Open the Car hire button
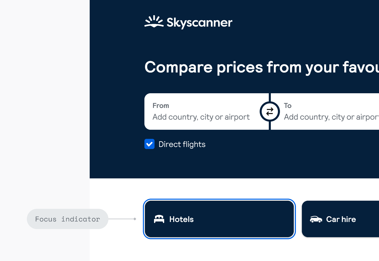The height and width of the screenshot is (261, 379). [x=340, y=219]
